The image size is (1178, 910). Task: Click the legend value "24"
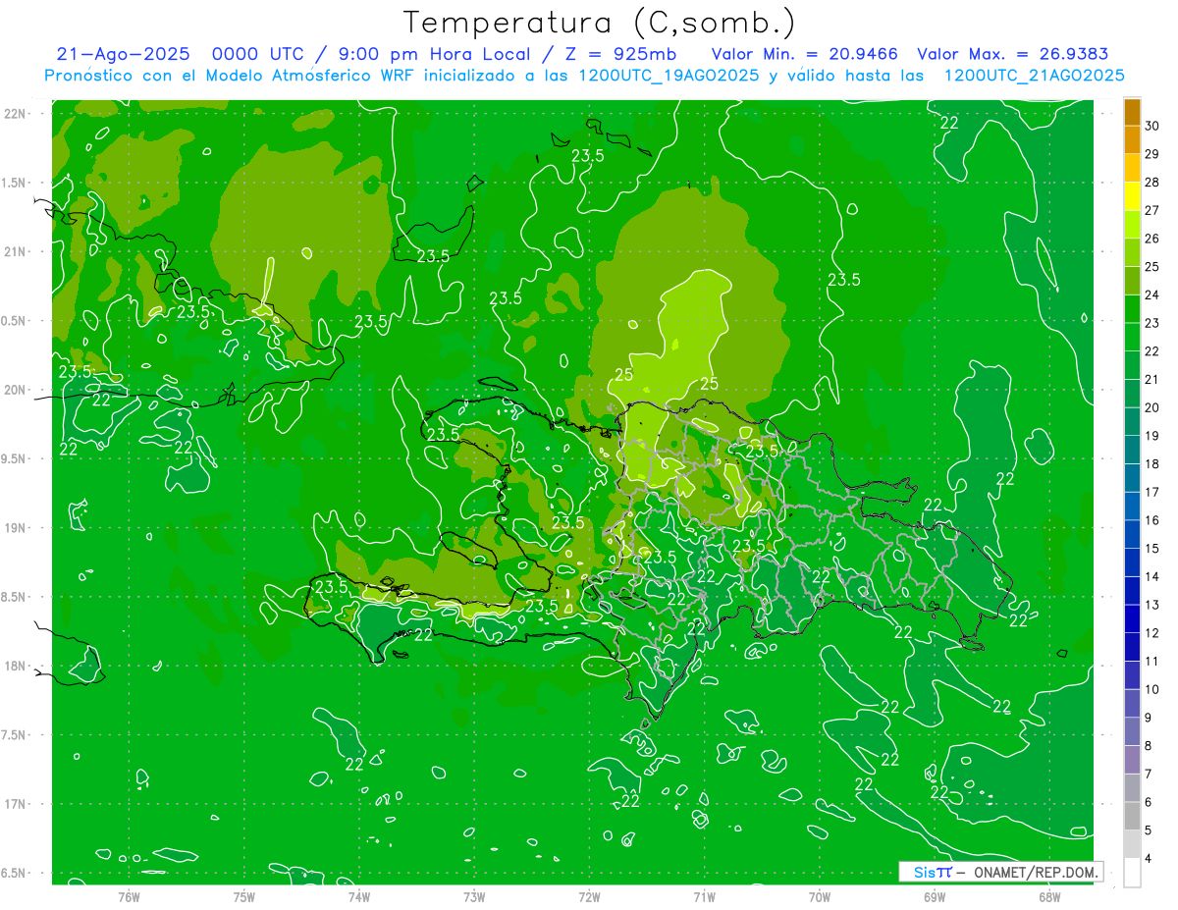tap(1151, 294)
